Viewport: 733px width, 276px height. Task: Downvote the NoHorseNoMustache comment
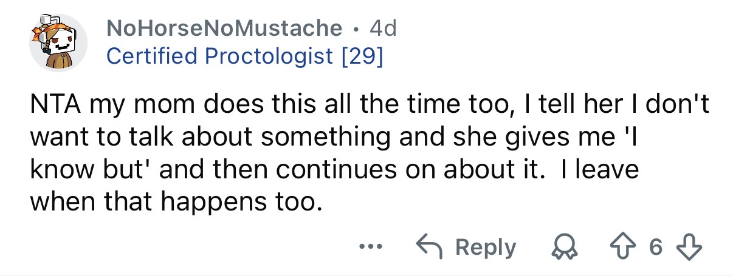[693, 247]
